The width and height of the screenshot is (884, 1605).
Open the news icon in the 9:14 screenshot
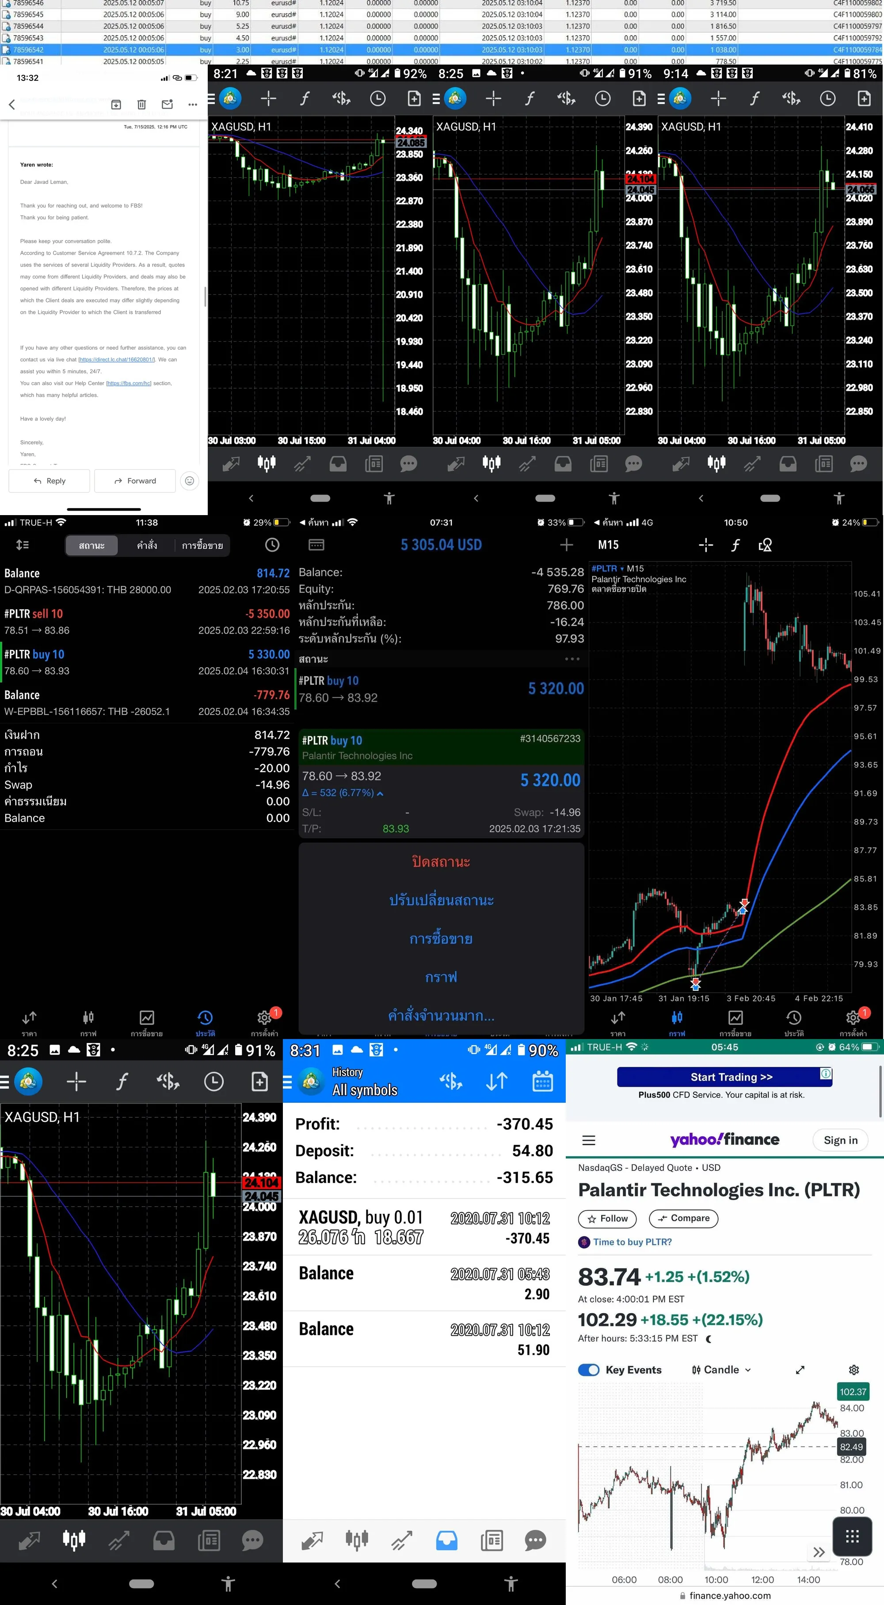[x=823, y=463]
